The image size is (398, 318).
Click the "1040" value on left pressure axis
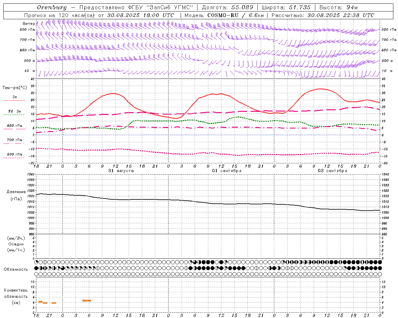(x=31, y=175)
